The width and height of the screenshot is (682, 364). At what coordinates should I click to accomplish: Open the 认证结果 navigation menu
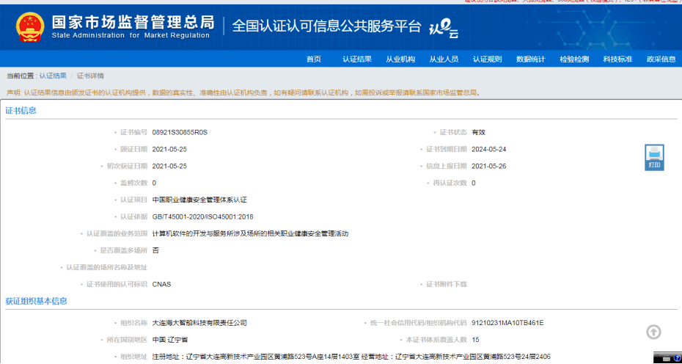tap(357, 59)
